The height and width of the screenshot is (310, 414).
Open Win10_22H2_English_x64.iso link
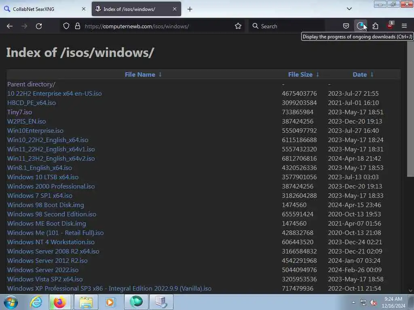click(x=48, y=140)
